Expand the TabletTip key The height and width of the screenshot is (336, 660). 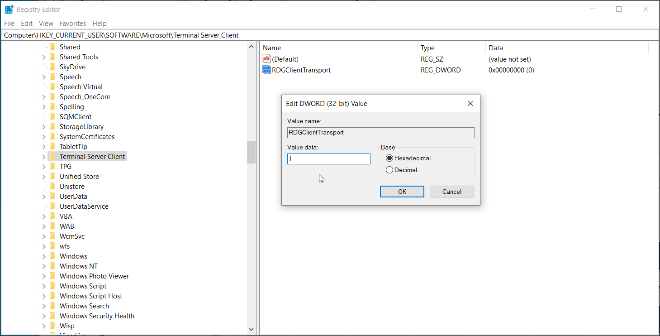(x=44, y=147)
